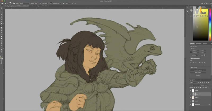Click the Remove Background button
The height and width of the screenshot is (111, 212).
[198, 70]
